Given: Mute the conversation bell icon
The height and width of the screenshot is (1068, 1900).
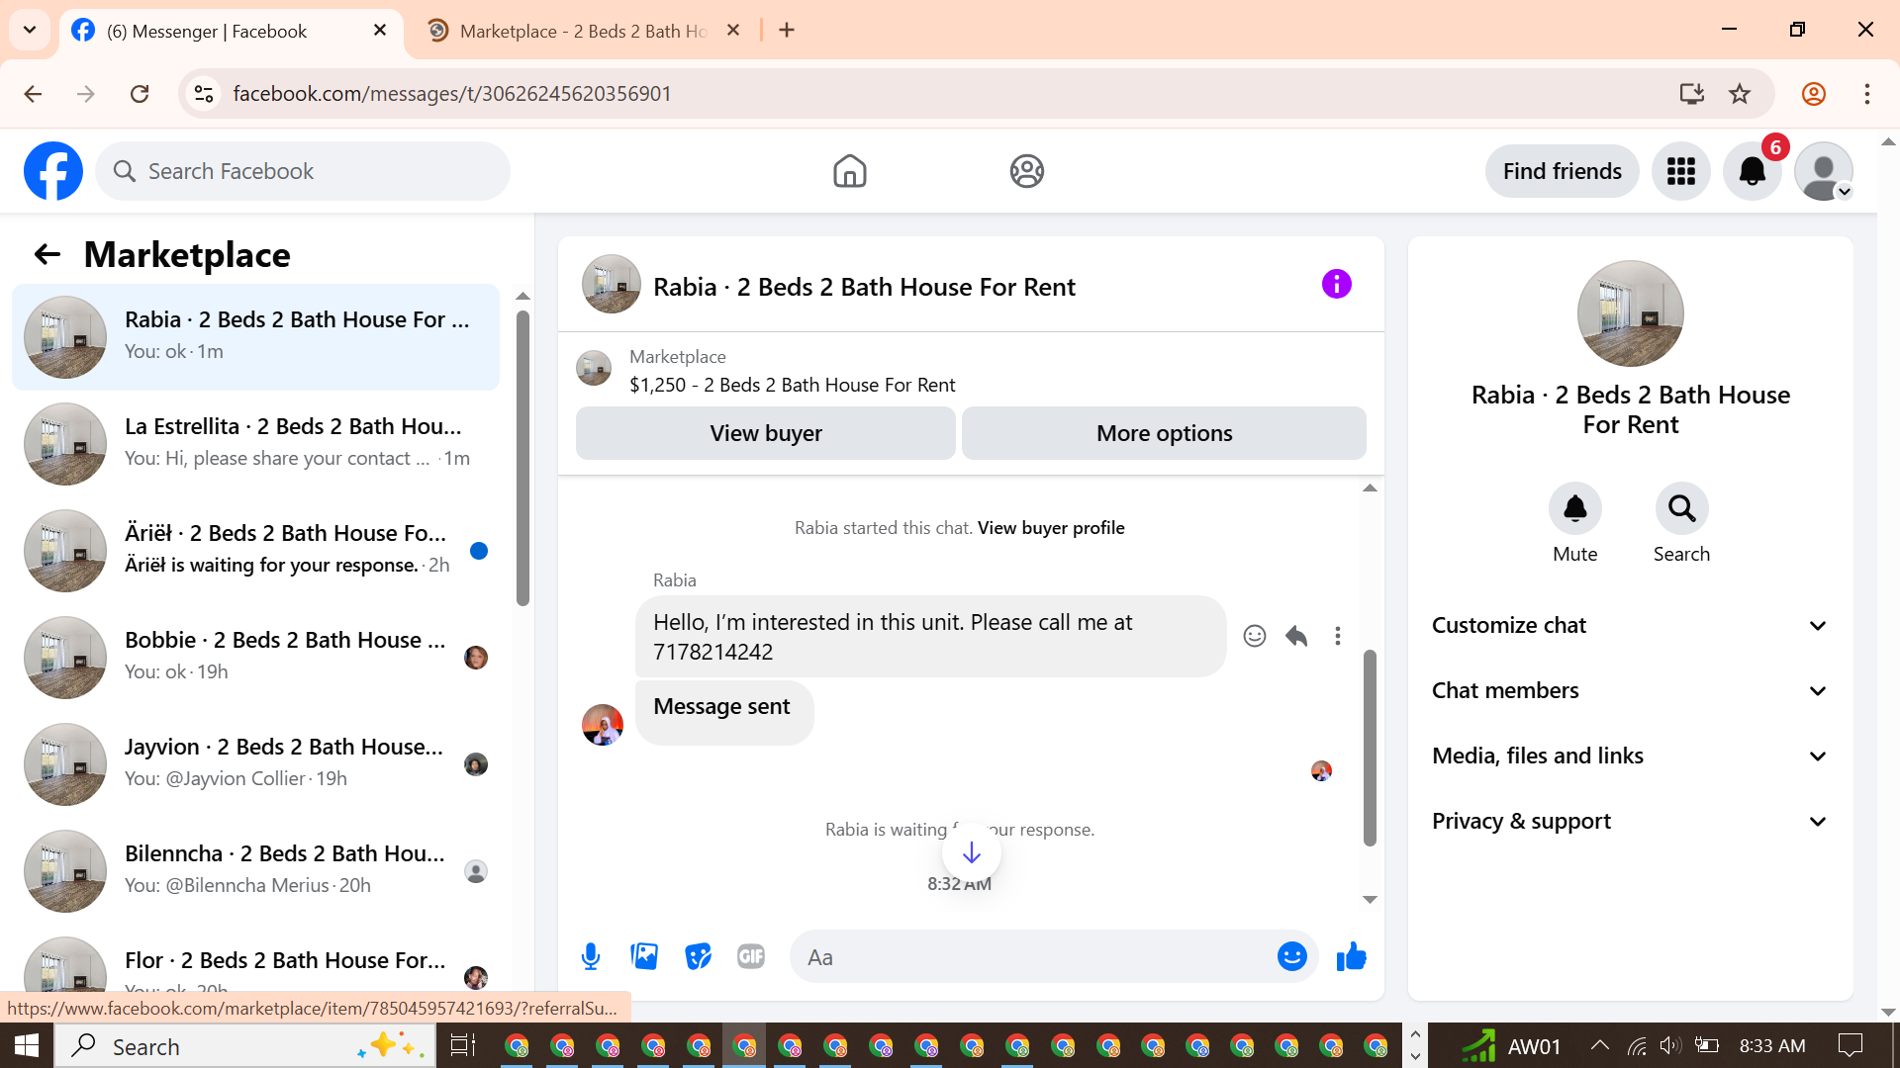Looking at the screenshot, I should click(1574, 508).
